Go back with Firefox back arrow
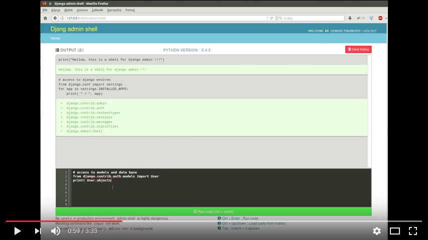This screenshot has height=240, width=428. tap(55, 18)
